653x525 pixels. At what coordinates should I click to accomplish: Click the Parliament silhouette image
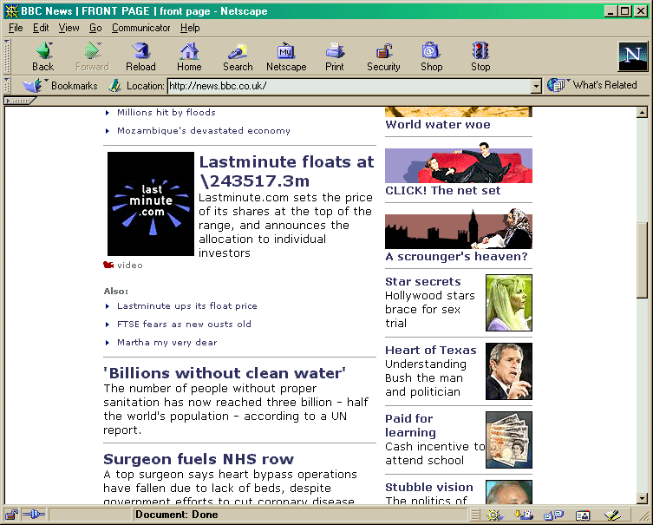459,228
